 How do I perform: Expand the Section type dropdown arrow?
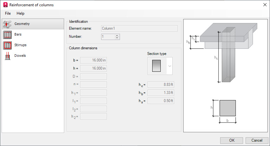click(x=169, y=66)
